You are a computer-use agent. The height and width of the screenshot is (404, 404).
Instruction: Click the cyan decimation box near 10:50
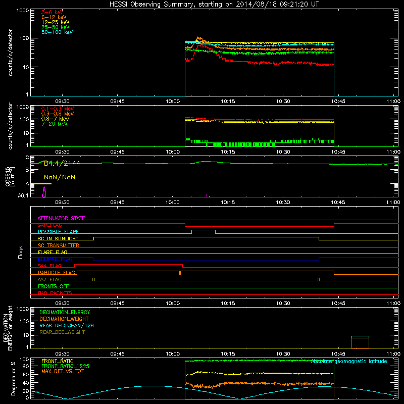coord(360,342)
